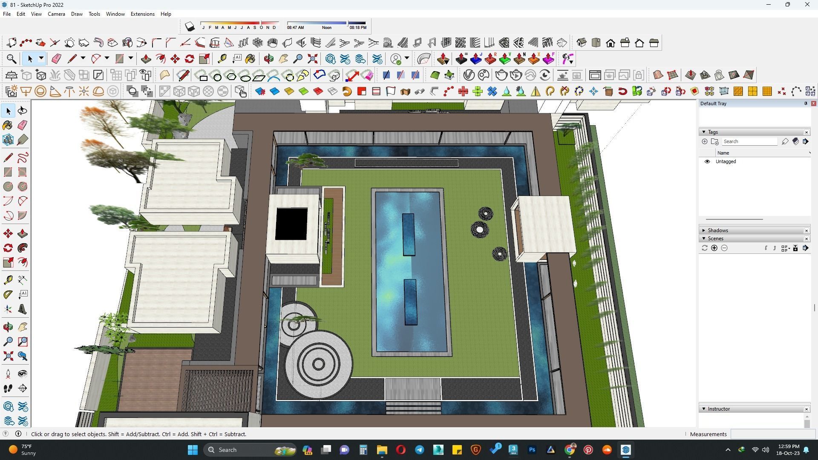The height and width of the screenshot is (460, 818).
Task: Select the Eraser tool in the top toolbar
Action: point(56,59)
